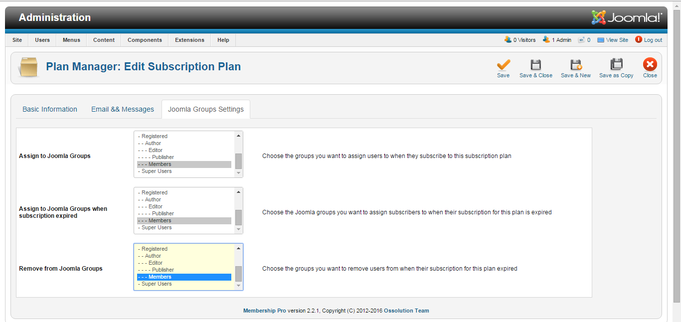
Task: Select Registered in Assign to Joomla Groups list
Action: click(184, 136)
